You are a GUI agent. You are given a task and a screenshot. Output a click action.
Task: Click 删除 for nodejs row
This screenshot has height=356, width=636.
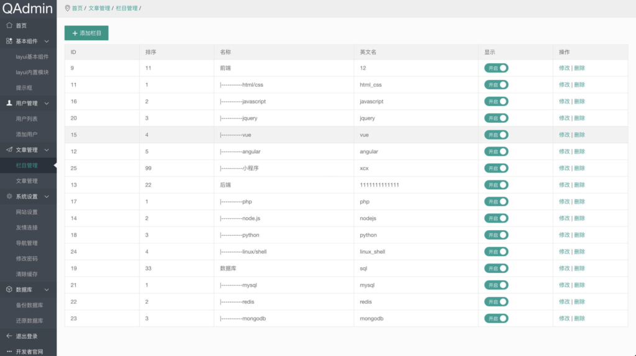pos(579,218)
